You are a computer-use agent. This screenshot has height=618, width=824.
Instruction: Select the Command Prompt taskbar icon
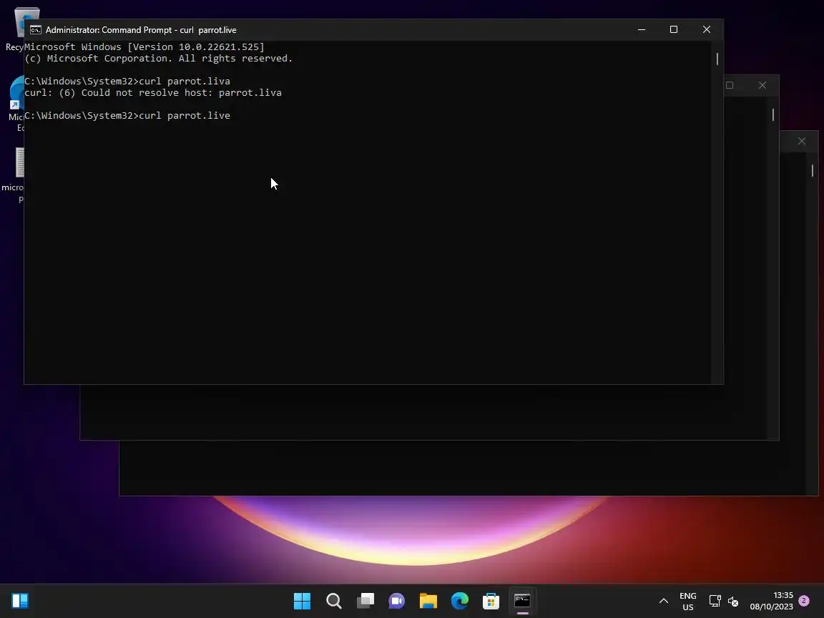(x=522, y=601)
